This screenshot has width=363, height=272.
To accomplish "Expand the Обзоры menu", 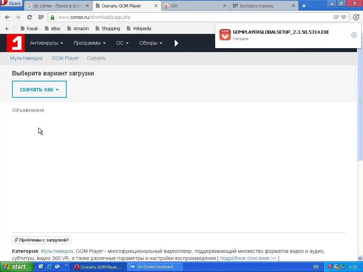I will click(x=150, y=43).
